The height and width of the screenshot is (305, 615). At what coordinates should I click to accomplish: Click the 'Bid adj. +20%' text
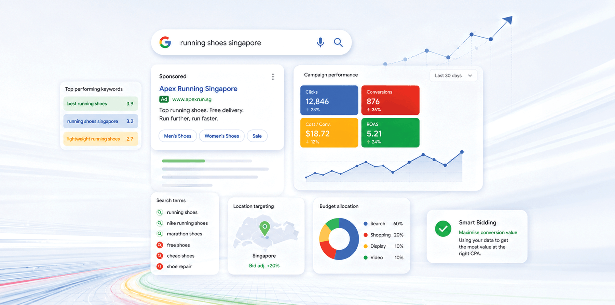pos(264,265)
